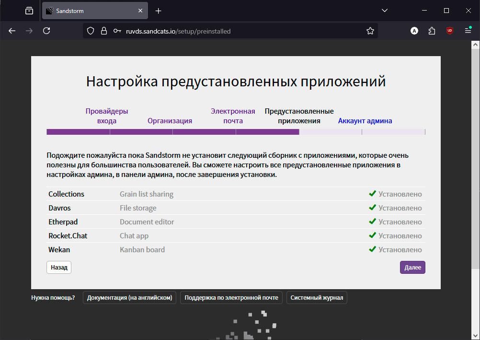480x340 pixels.
Task: Click the Document editor description
Action: (147, 222)
